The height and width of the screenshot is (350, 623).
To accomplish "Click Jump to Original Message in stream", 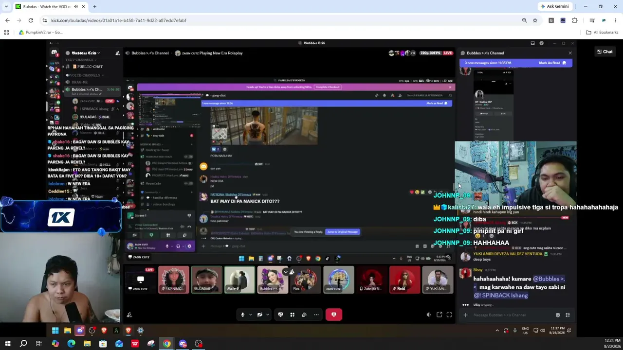I will coord(343,232).
